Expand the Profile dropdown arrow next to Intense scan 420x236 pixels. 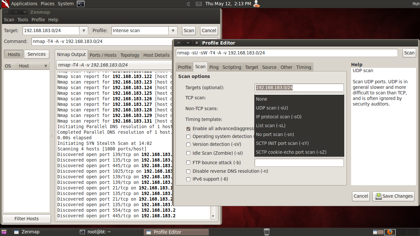173,30
